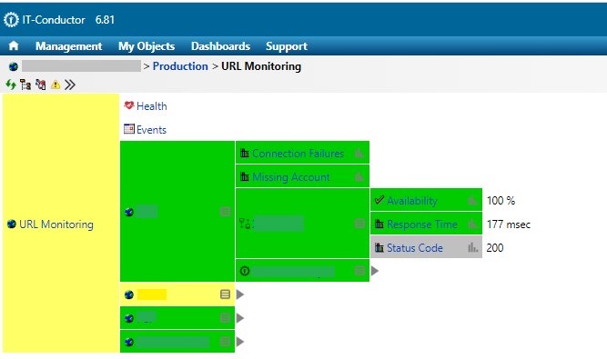This screenshot has height=359, width=607.
Task: Click the red heart Health icon
Action: pyautogui.click(x=129, y=105)
